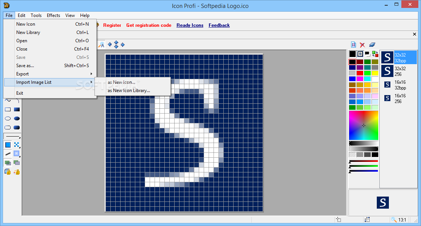Swap foreground and background colors
Viewport: 421px width, 226px height.
(x=375, y=54)
